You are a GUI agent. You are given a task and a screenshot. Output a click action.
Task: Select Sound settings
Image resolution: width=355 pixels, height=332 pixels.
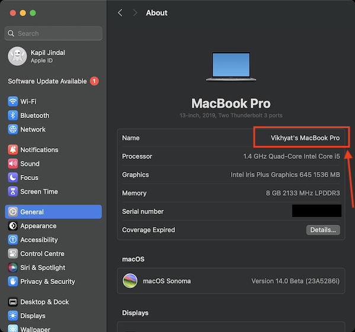click(x=53, y=164)
